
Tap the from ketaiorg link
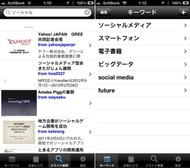pyautogui.click(x=51, y=132)
